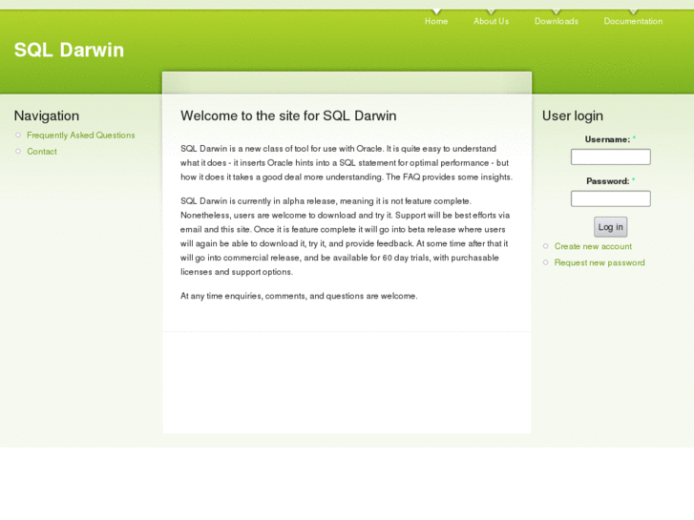Image resolution: width=694 pixels, height=520 pixels.
Task: Click the Username: label
Action: point(607,139)
